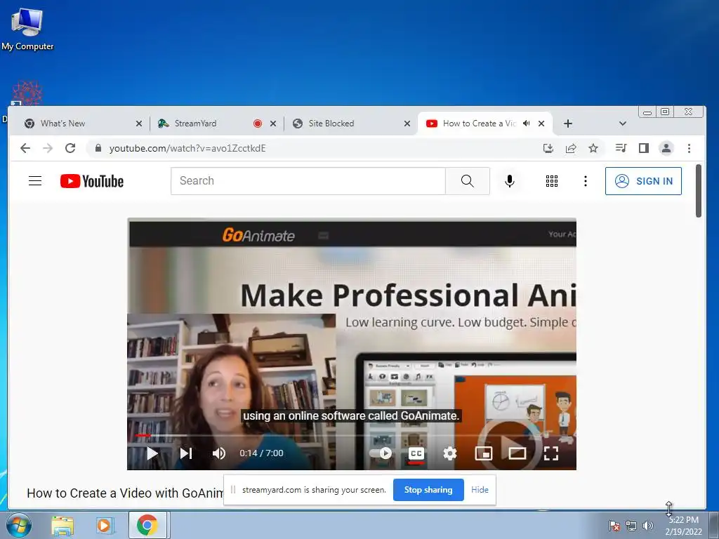Go back with the browser back arrow

[x=25, y=148]
